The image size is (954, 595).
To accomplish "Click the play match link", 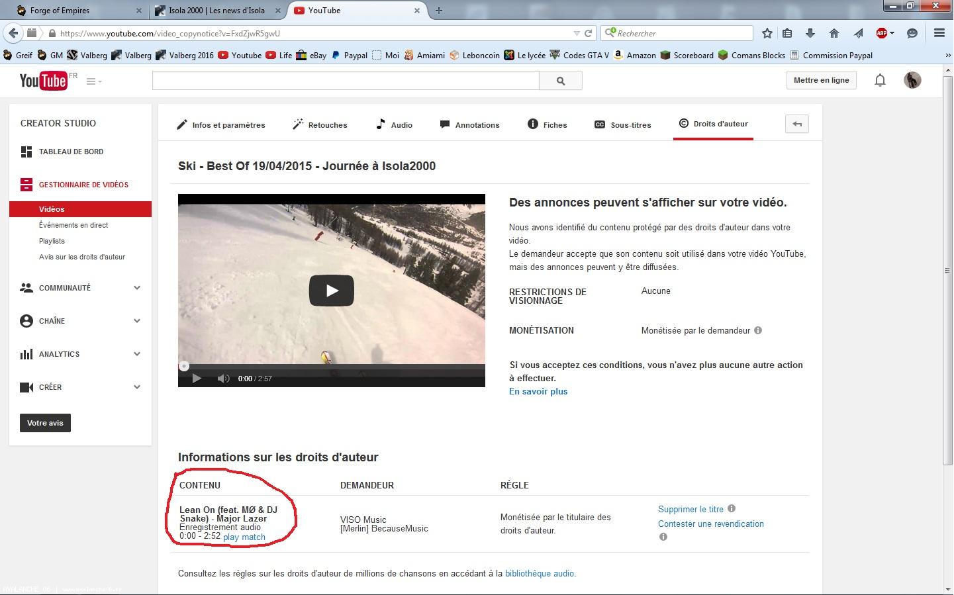I will 244,537.
